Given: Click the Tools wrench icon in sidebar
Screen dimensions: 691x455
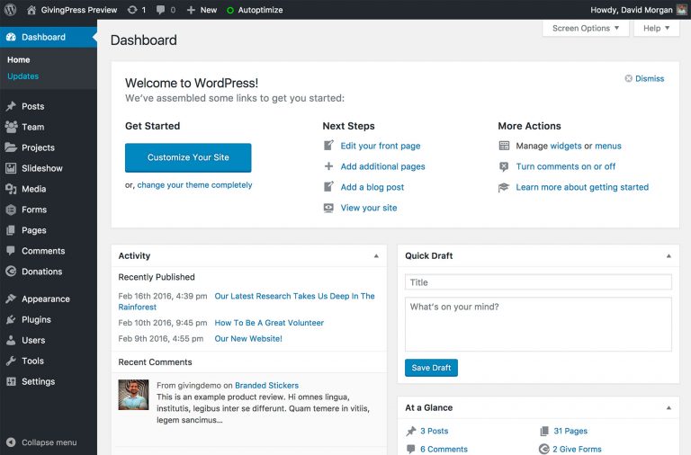Looking at the screenshot, I should click(x=11, y=361).
